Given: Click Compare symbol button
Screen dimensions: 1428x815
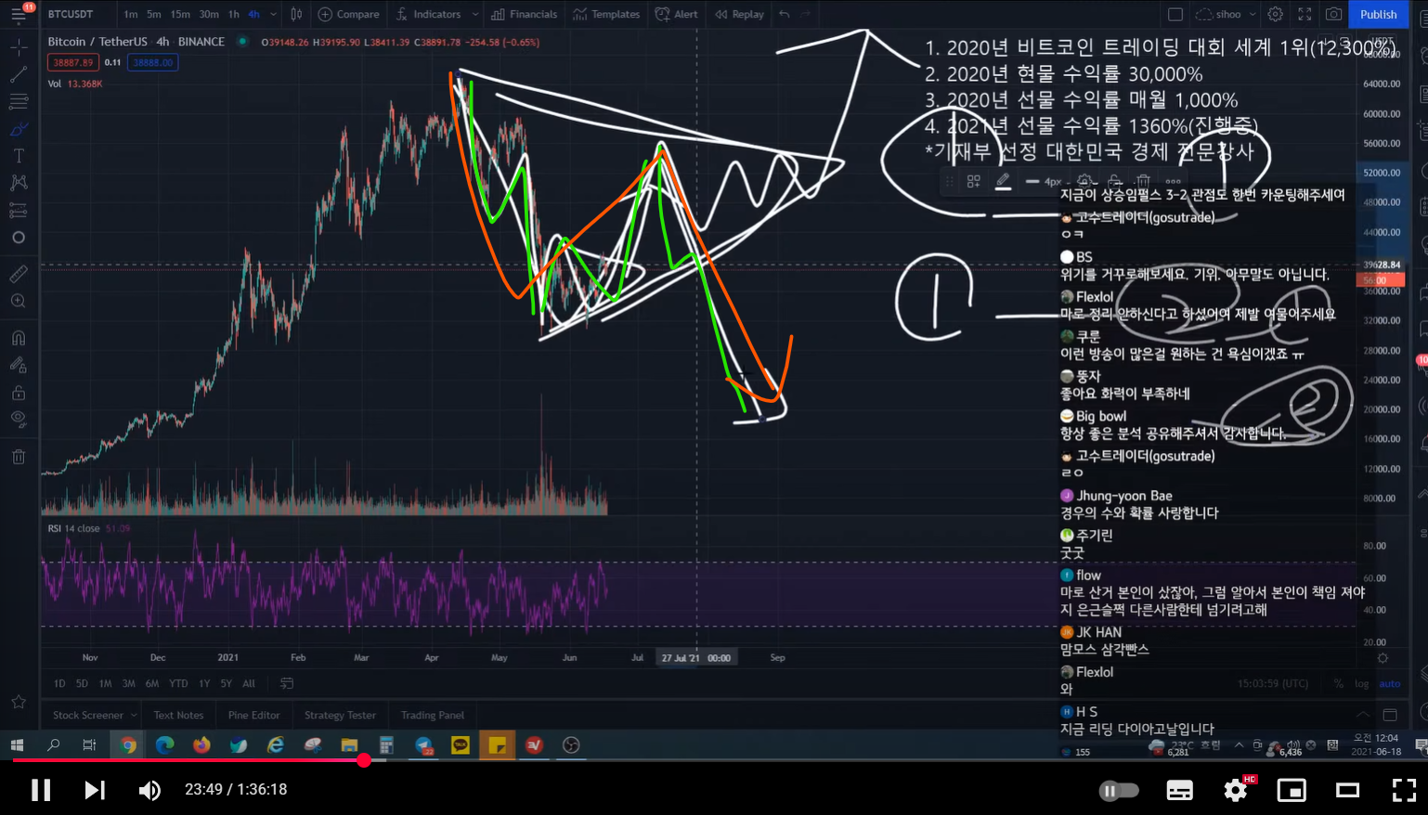Looking at the screenshot, I should pos(349,14).
